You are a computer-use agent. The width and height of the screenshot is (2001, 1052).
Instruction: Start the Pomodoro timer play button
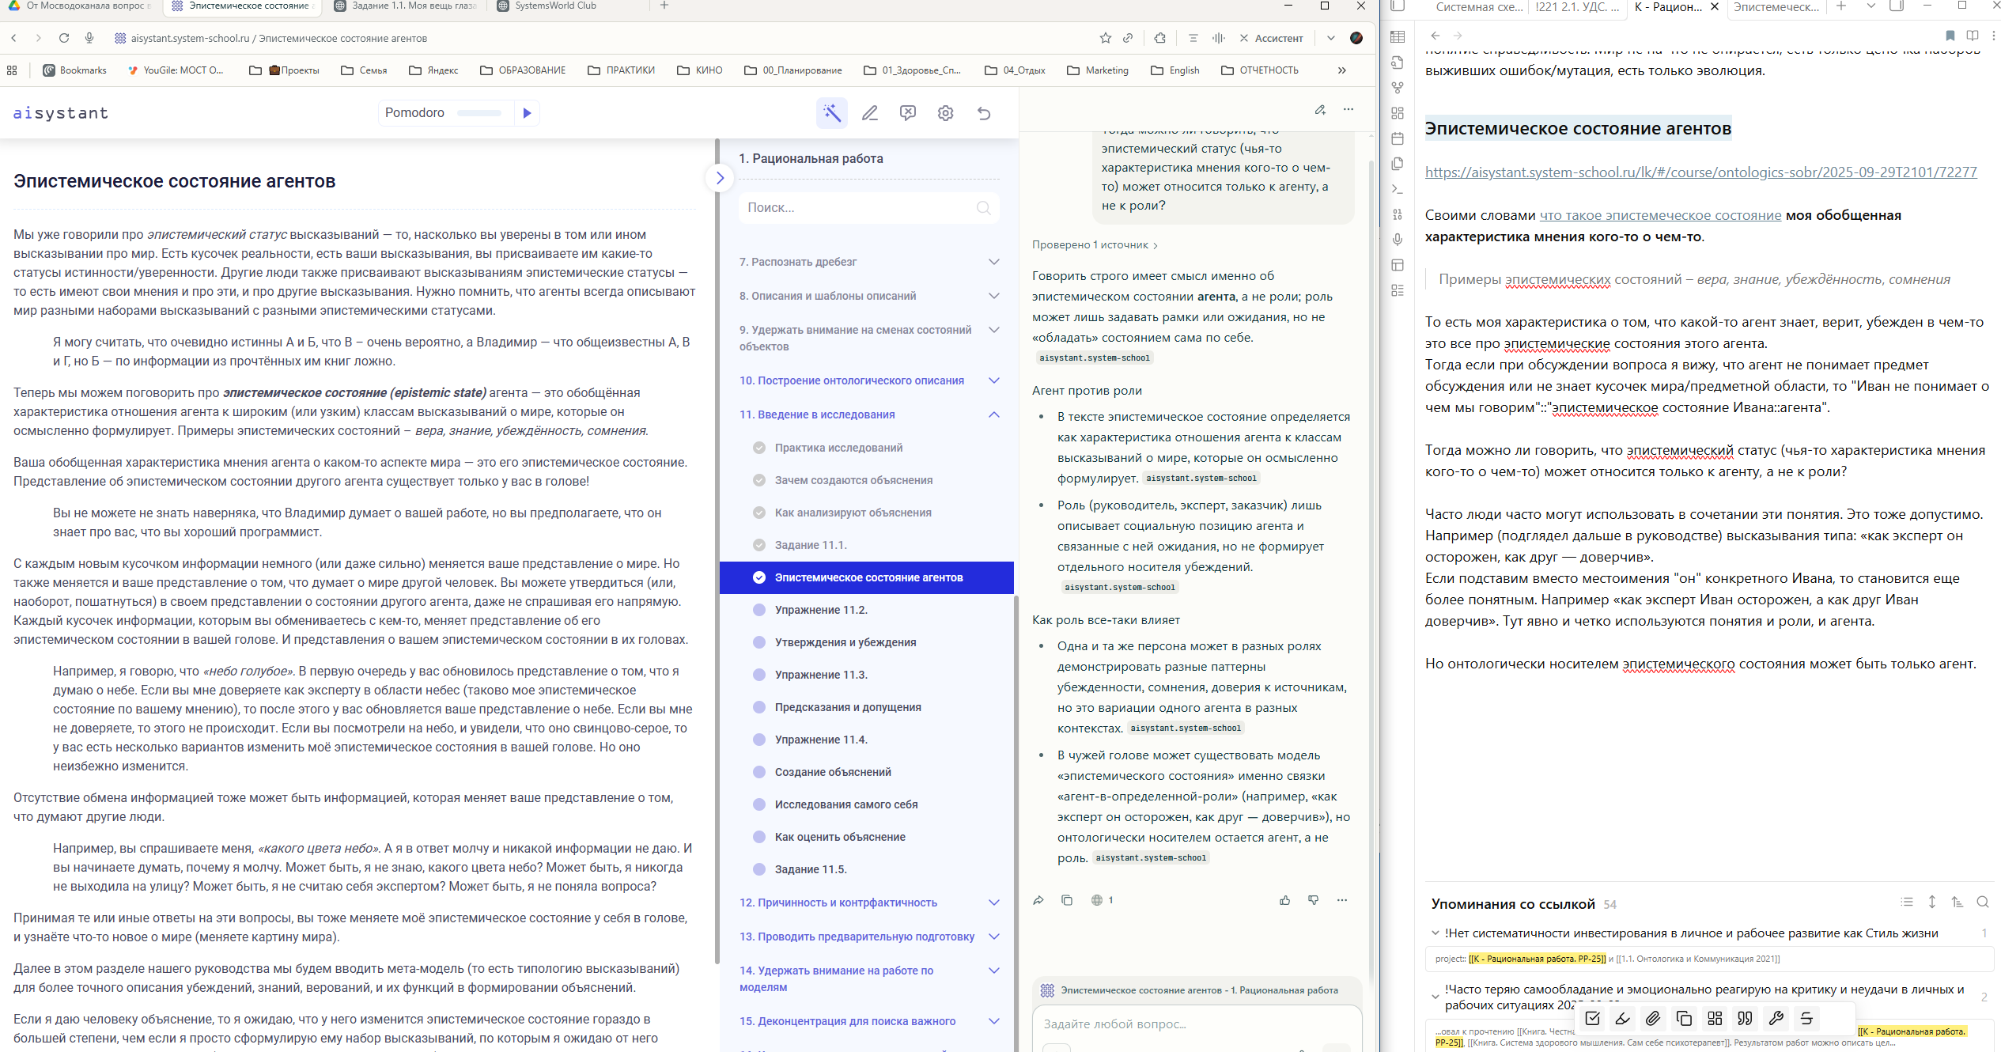527,113
